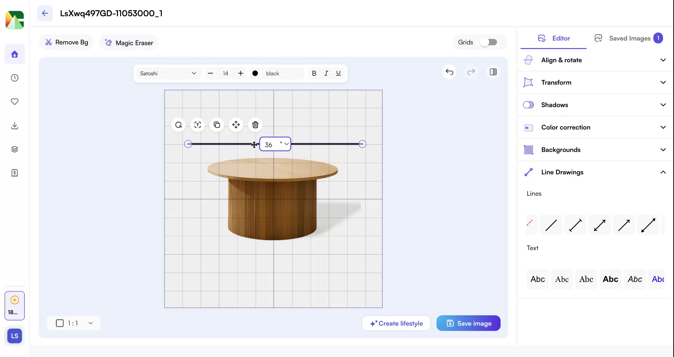Click the Save image button
Viewport: 674px width, 357px height.
coord(468,323)
